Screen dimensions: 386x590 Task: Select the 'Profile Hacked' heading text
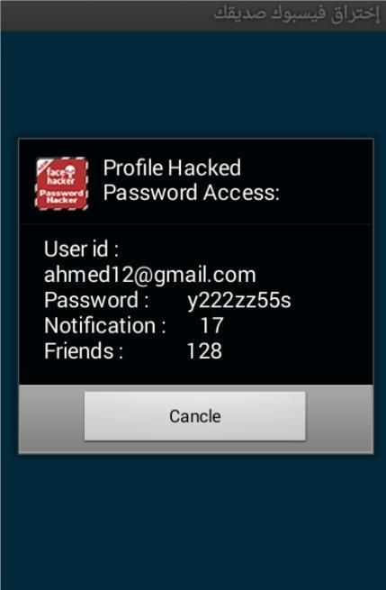[x=172, y=168]
